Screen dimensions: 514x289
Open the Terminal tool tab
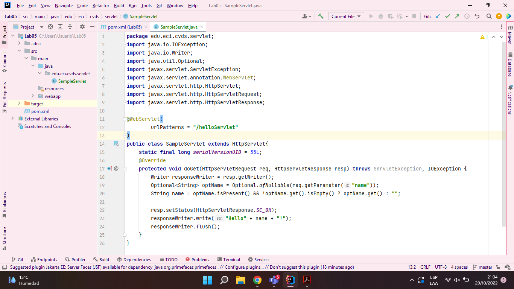(x=228, y=260)
